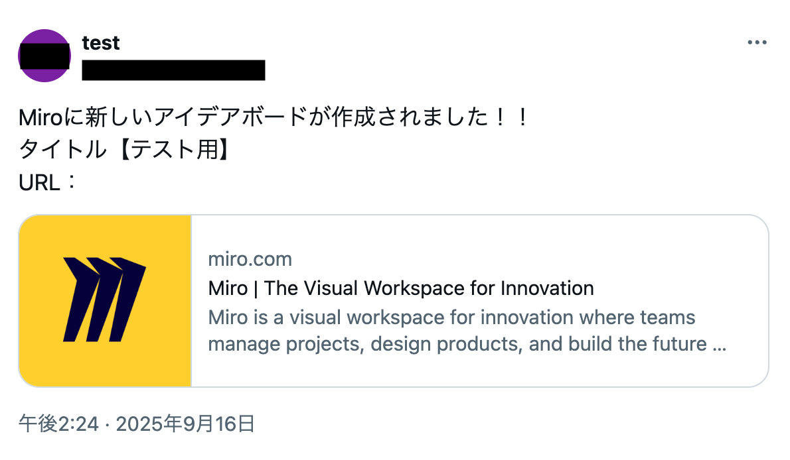Click the redacted account handle below "test"
The height and width of the screenshot is (460, 790).
click(173, 70)
